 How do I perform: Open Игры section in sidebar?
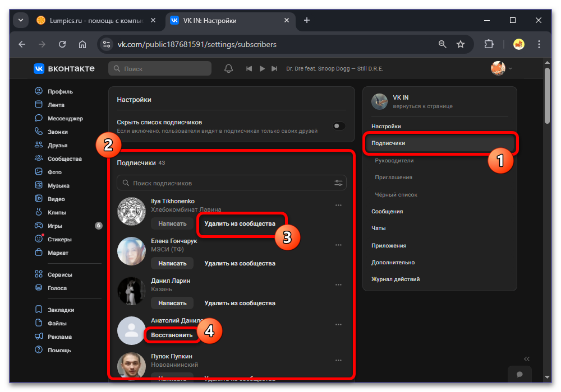(48, 226)
